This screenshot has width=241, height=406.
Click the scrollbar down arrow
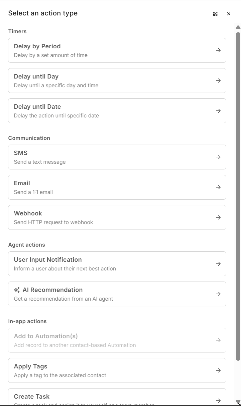click(238, 402)
